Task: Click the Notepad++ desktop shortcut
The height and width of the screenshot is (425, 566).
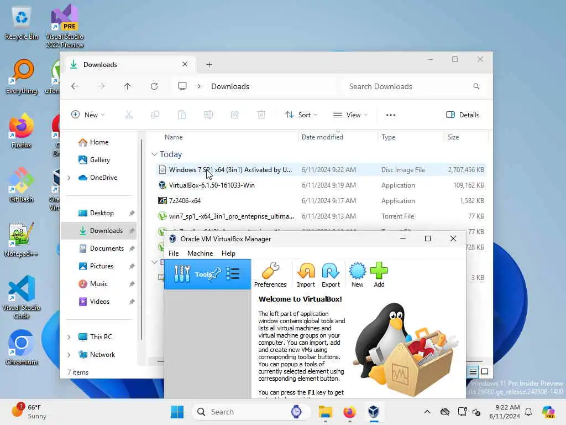Action: [x=22, y=240]
